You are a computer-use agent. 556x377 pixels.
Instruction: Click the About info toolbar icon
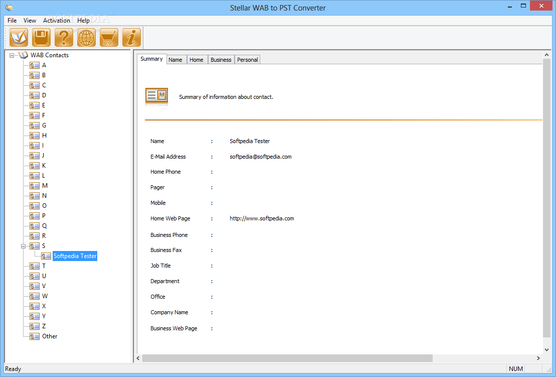tap(131, 37)
